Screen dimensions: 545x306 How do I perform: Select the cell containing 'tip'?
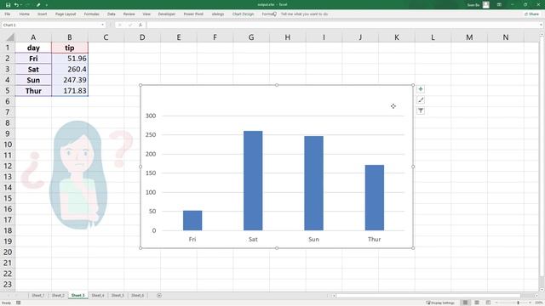(x=70, y=48)
